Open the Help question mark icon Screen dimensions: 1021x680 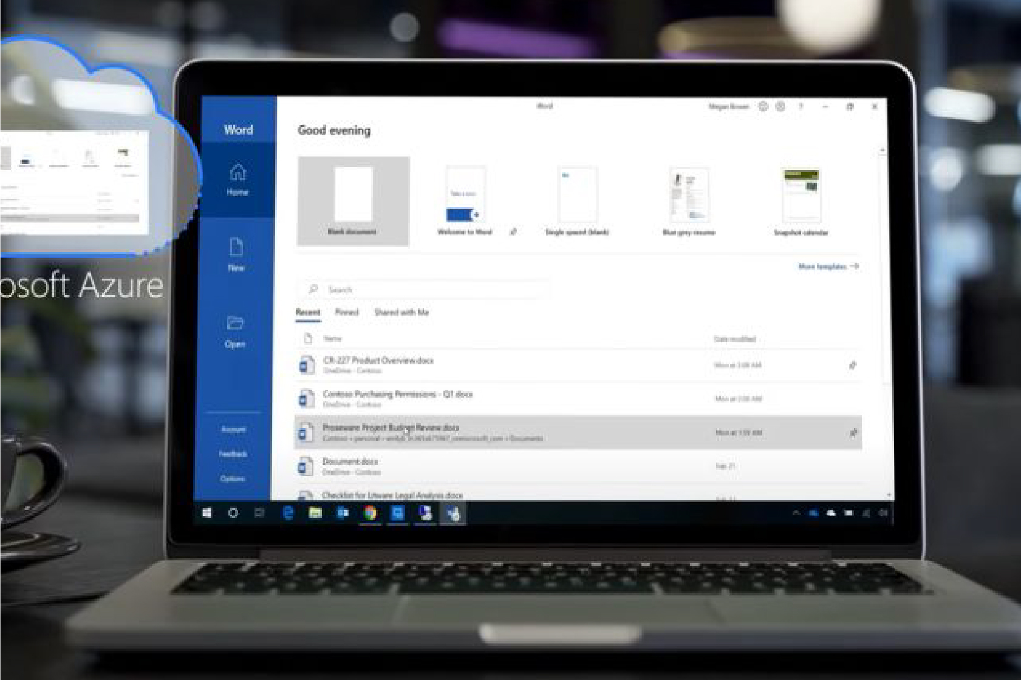[801, 106]
